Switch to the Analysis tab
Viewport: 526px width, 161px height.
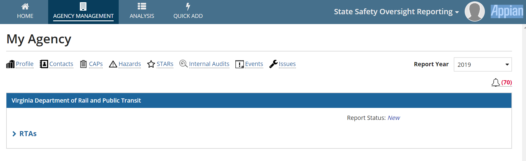pyautogui.click(x=142, y=12)
